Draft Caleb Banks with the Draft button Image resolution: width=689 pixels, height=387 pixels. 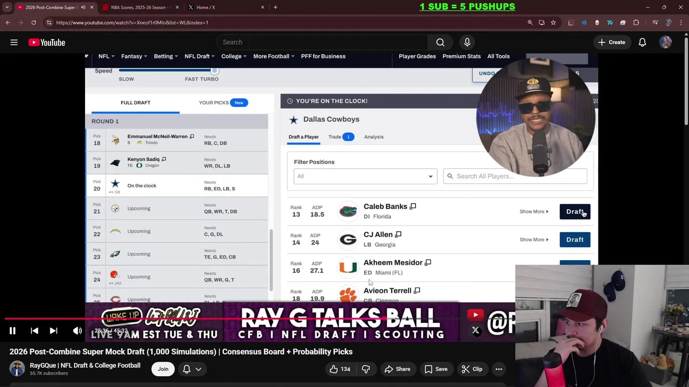(575, 212)
